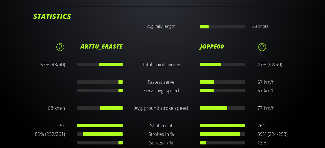Click the 5.8 shots value
325x148 pixels.
click(x=260, y=26)
